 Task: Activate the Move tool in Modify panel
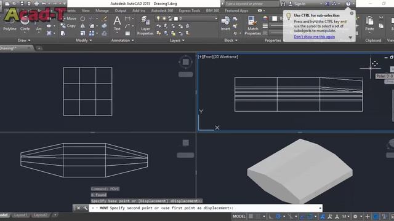[x=68, y=18]
